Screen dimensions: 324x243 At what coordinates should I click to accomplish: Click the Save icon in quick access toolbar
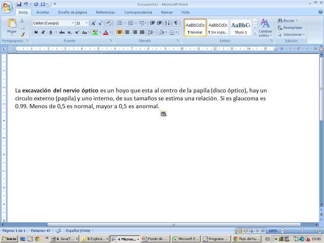pos(19,4)
